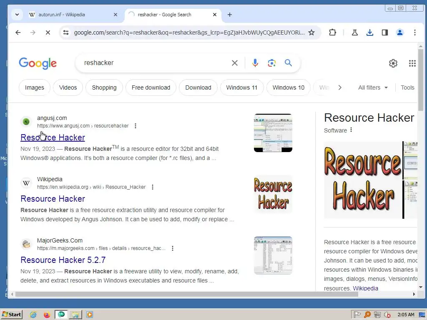
Task: Open the Extensions puzzle icon
Action: pyautogui.click(x=332, y=32)
